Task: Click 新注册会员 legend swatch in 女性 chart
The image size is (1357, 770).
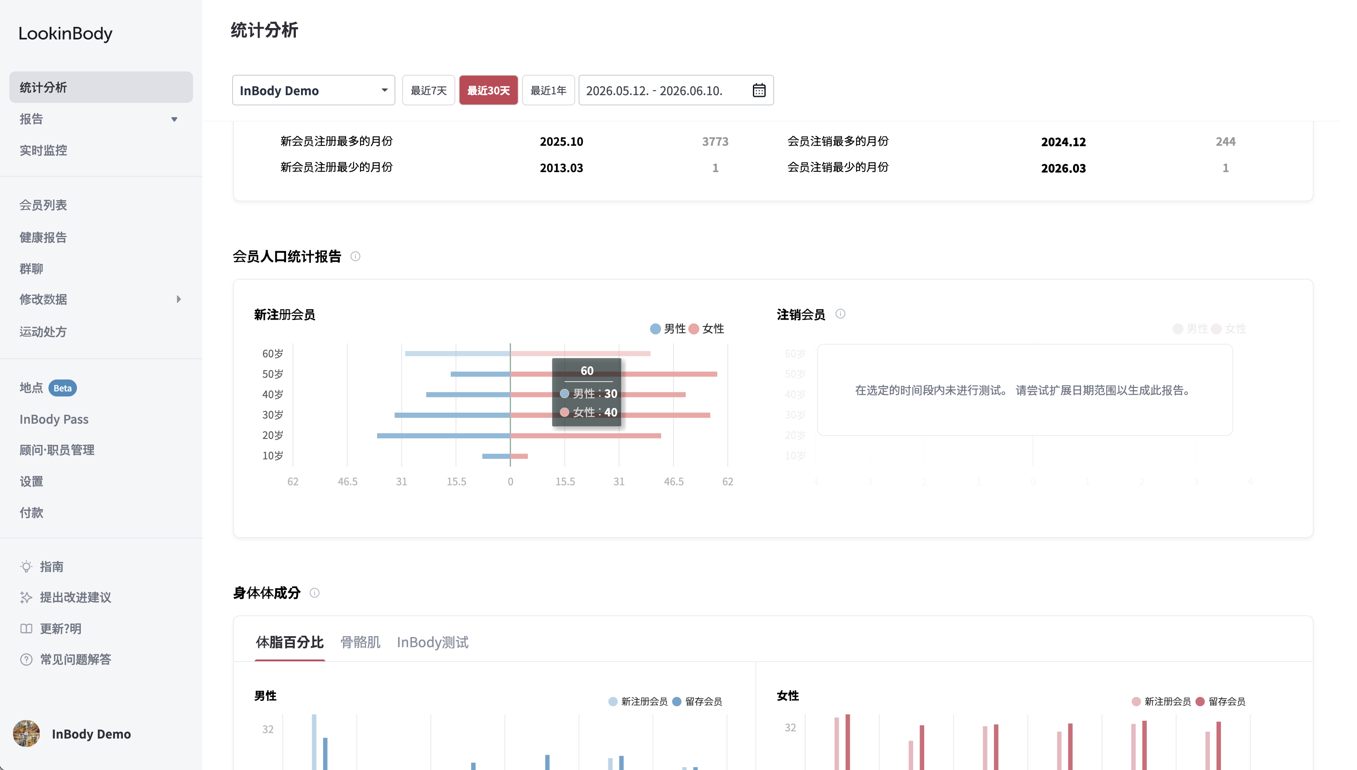Action: tap(1136, 702)
